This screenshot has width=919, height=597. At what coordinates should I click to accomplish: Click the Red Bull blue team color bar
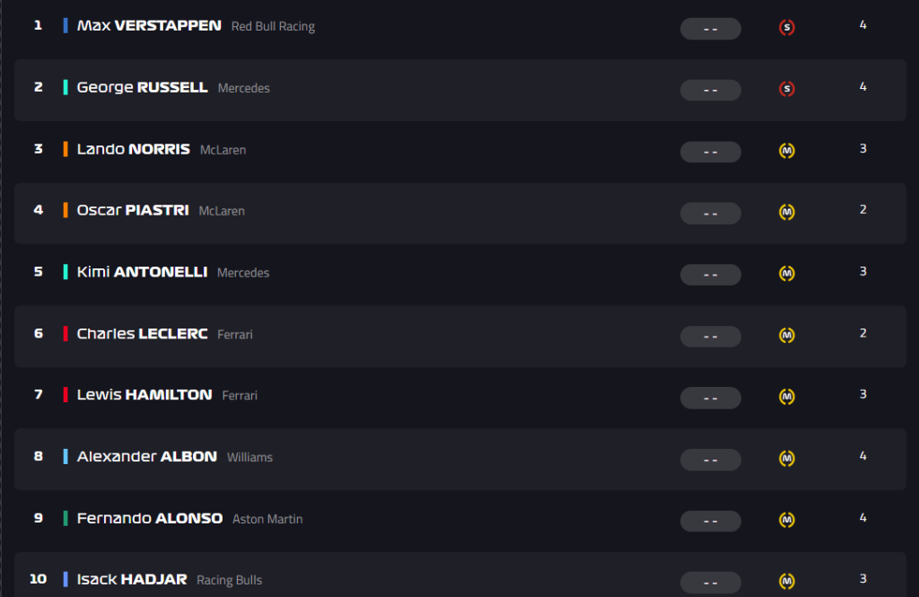tap(66, 25)
